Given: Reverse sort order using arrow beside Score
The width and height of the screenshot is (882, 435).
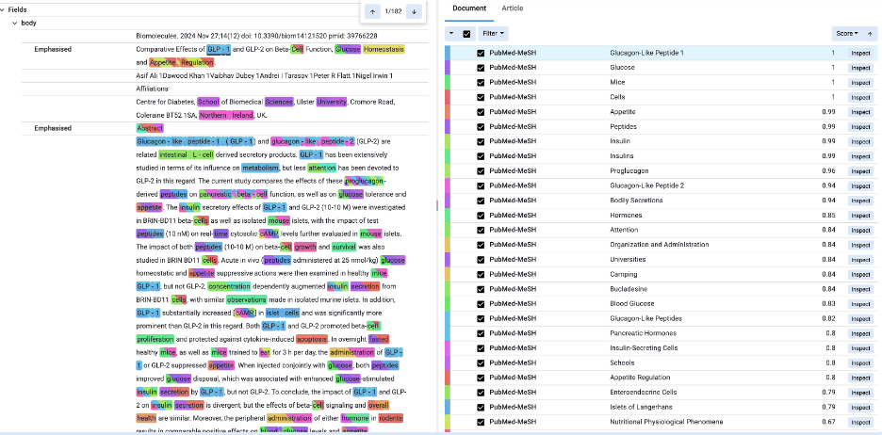Looking at the screenshot, I should 870,33.
